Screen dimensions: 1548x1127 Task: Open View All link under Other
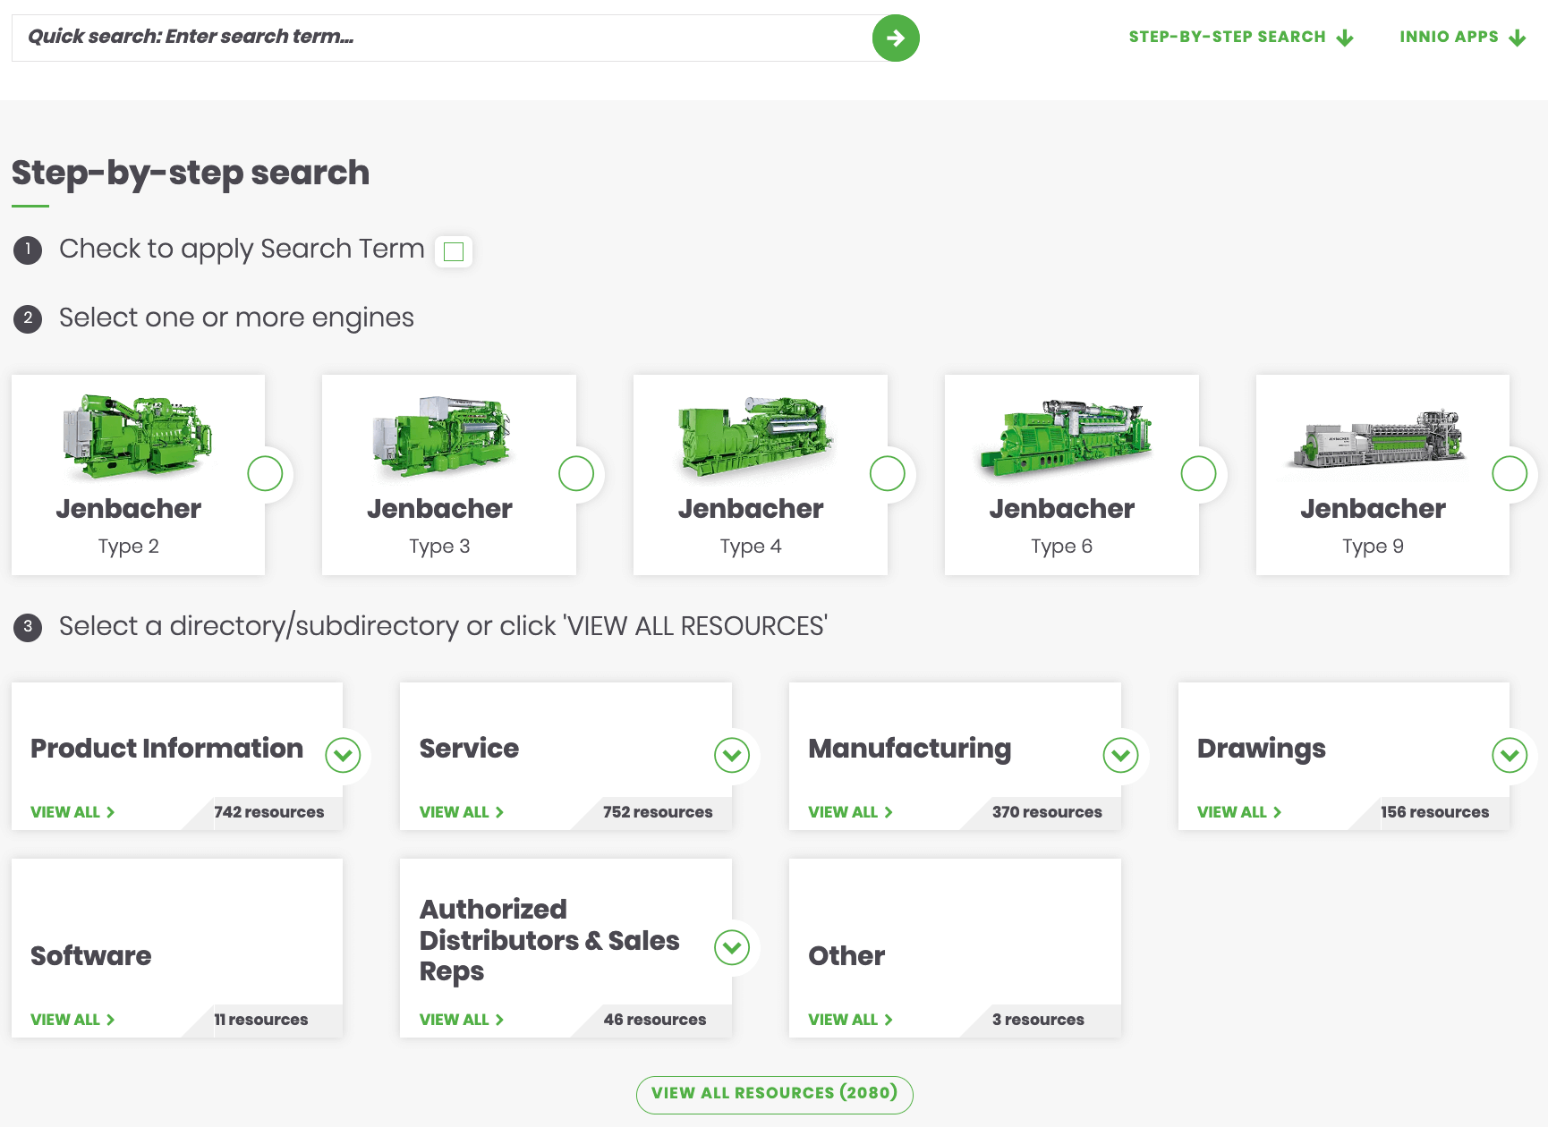tap(850, 1020)
